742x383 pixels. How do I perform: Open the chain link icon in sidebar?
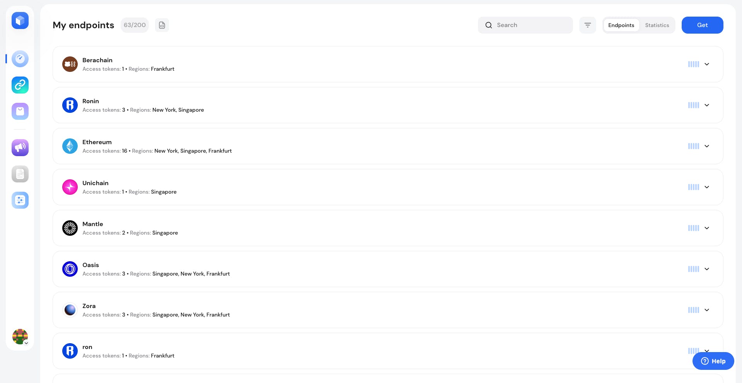[20, 85]
